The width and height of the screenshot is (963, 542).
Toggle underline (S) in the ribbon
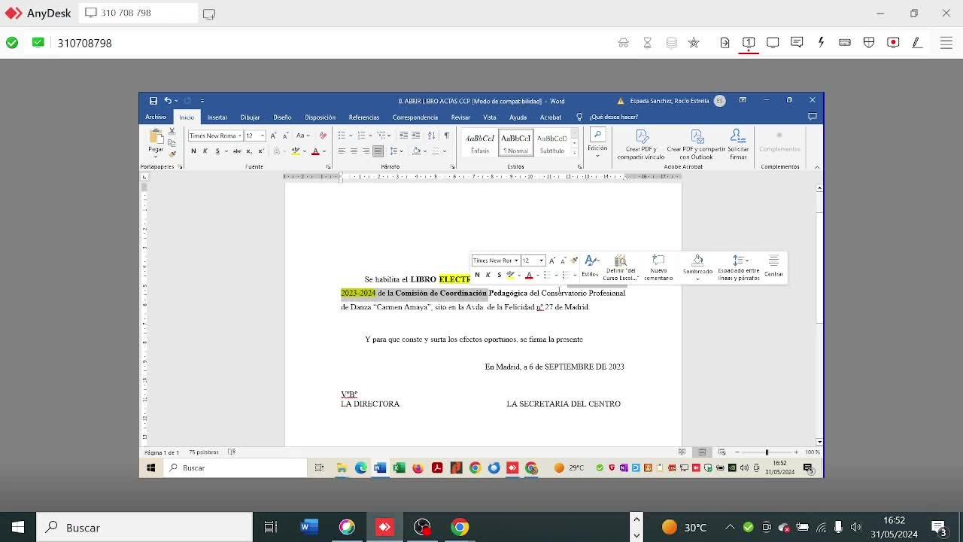pos(217,151)
